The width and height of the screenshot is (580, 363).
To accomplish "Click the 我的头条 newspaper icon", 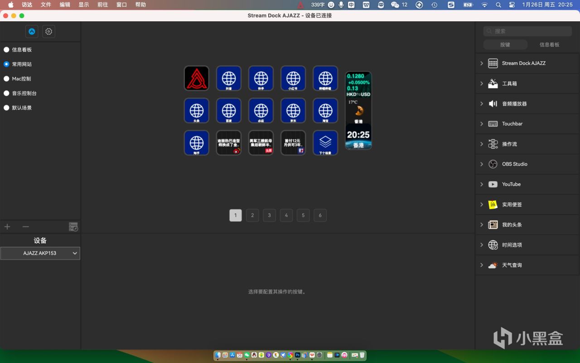I will [x=493, y=225].
